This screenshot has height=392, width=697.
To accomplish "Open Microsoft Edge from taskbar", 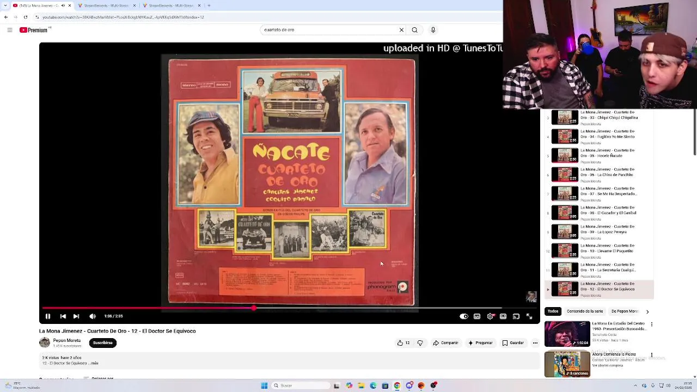I will point(373,385).
